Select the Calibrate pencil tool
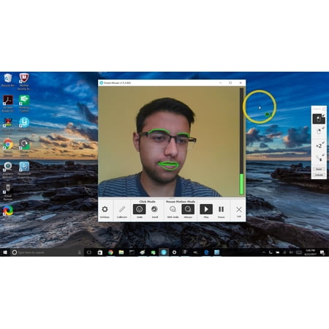The image size is (329, 329). [x=122, y=209]
